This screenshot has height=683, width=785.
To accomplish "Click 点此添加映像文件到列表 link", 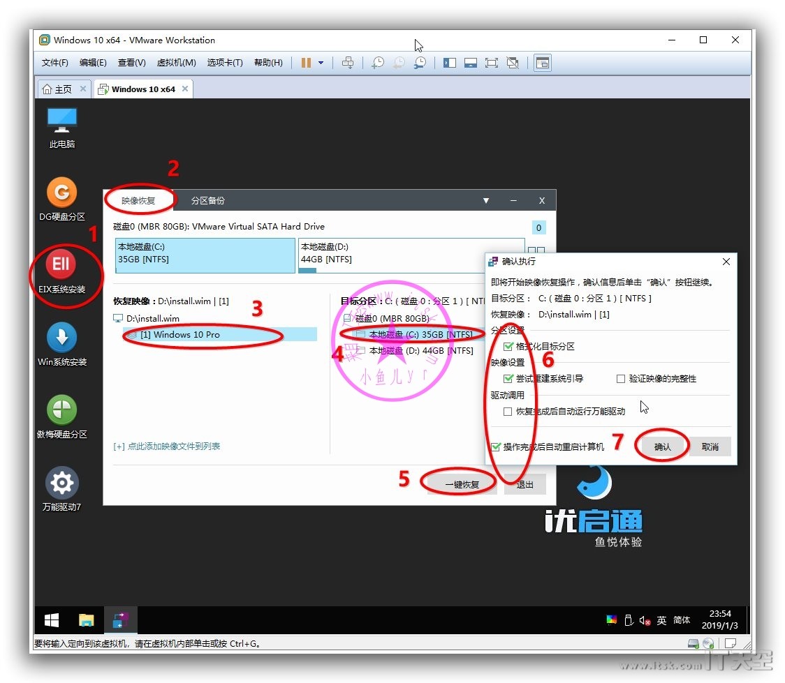I will click(x=167, y=446).
